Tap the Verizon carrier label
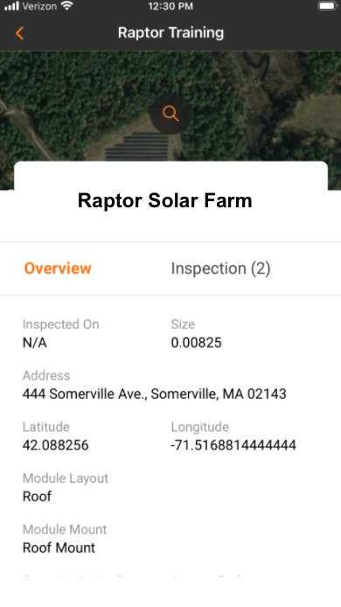Screen dimensions: 341x607 (x=40, y=6)
